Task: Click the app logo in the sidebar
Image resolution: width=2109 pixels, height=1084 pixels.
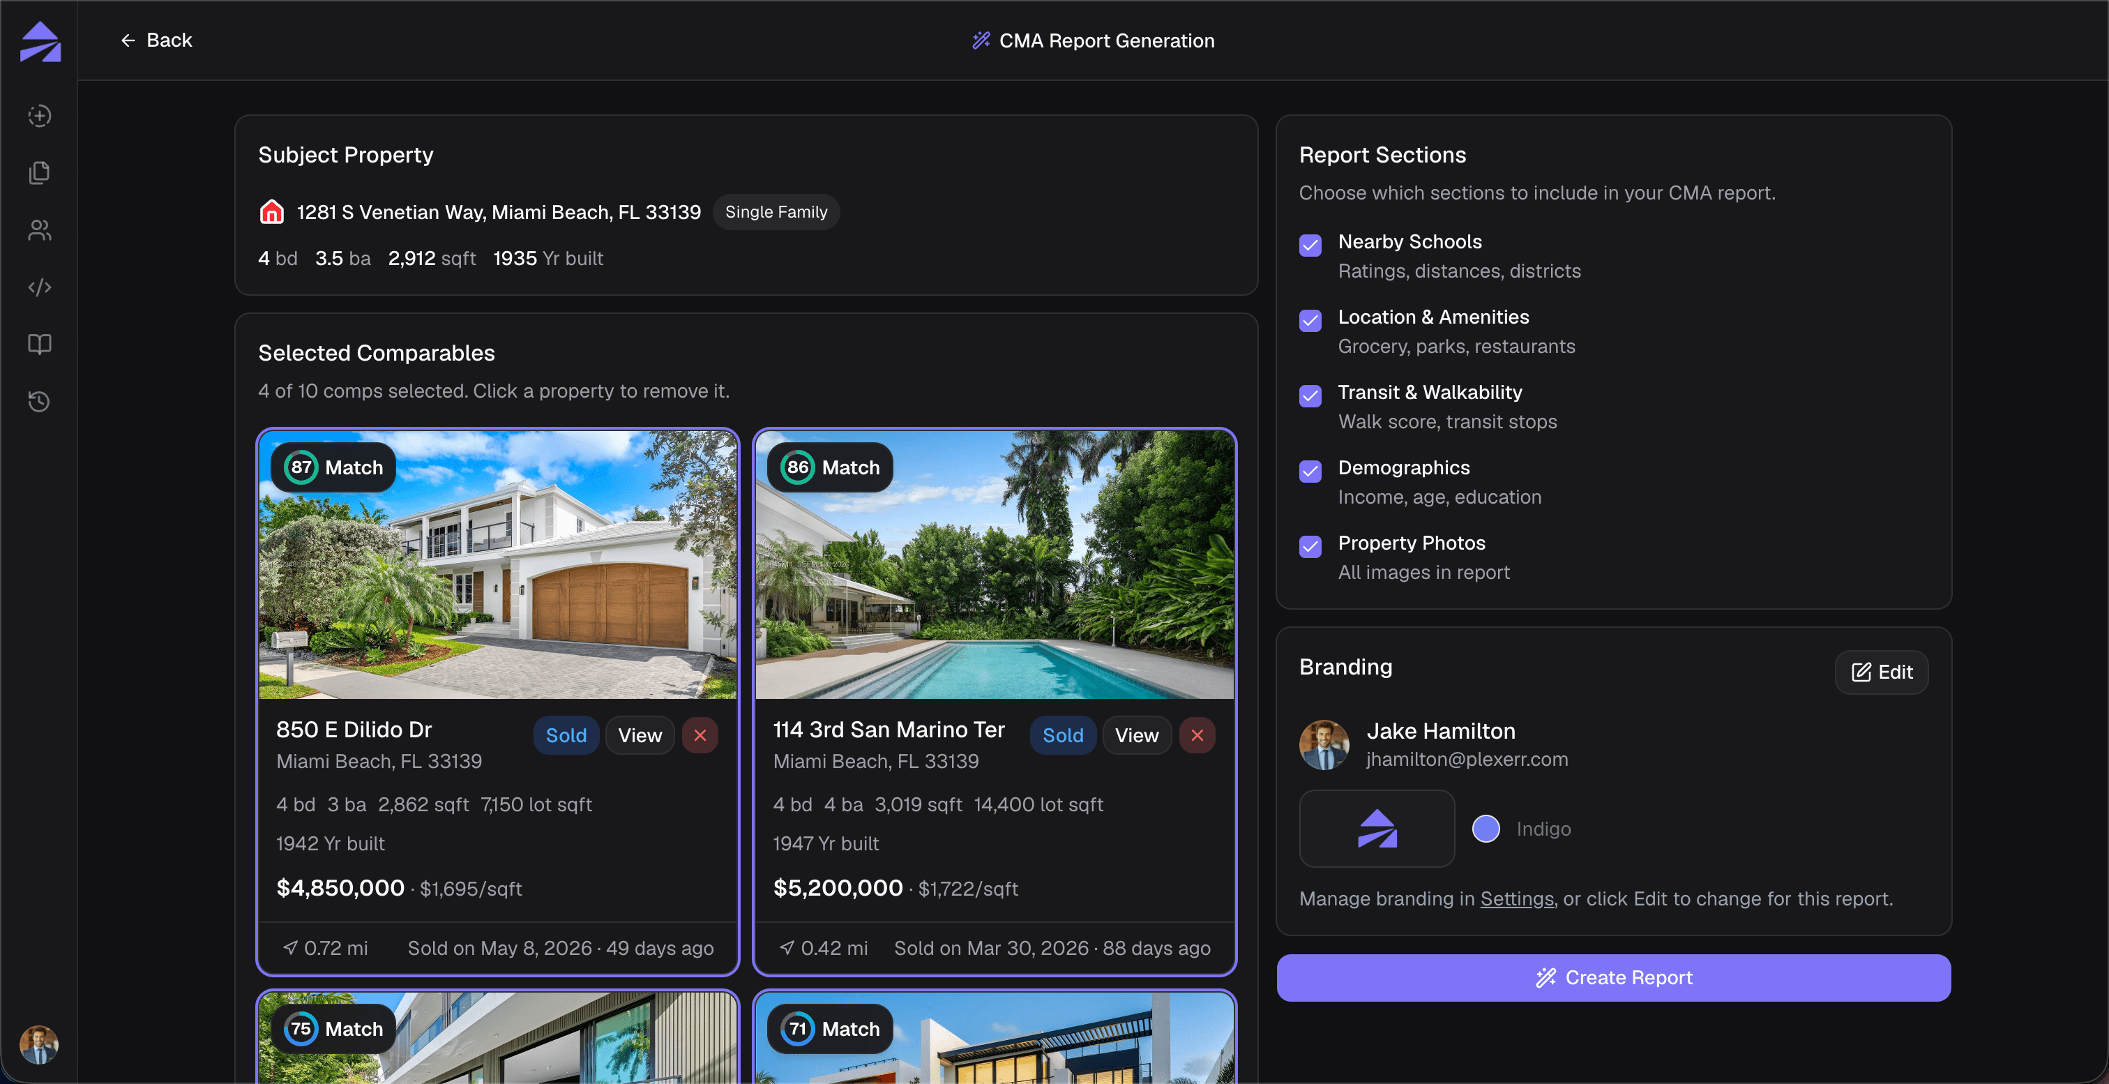Action: click(x=40, y=42)
